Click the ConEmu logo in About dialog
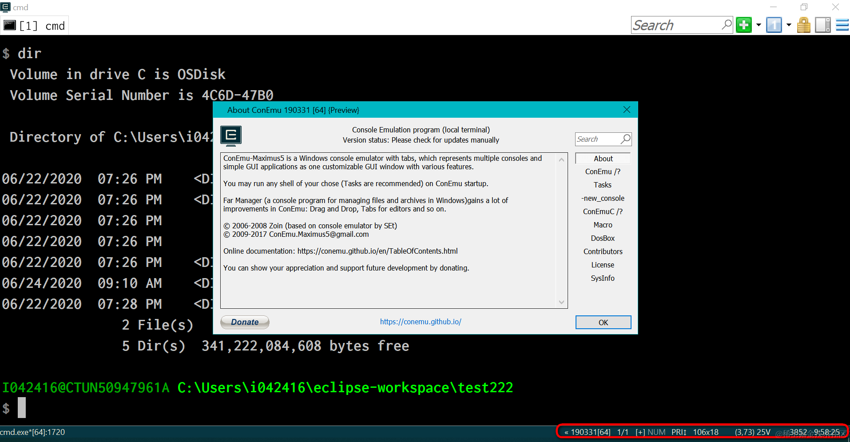This screenshot has height=442, width=850. click(x=231, y=135)
